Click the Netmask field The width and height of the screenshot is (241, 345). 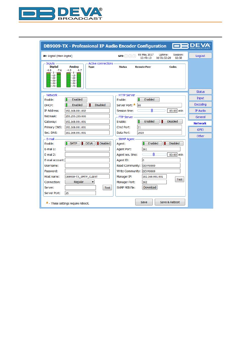(x=87, y=116)
